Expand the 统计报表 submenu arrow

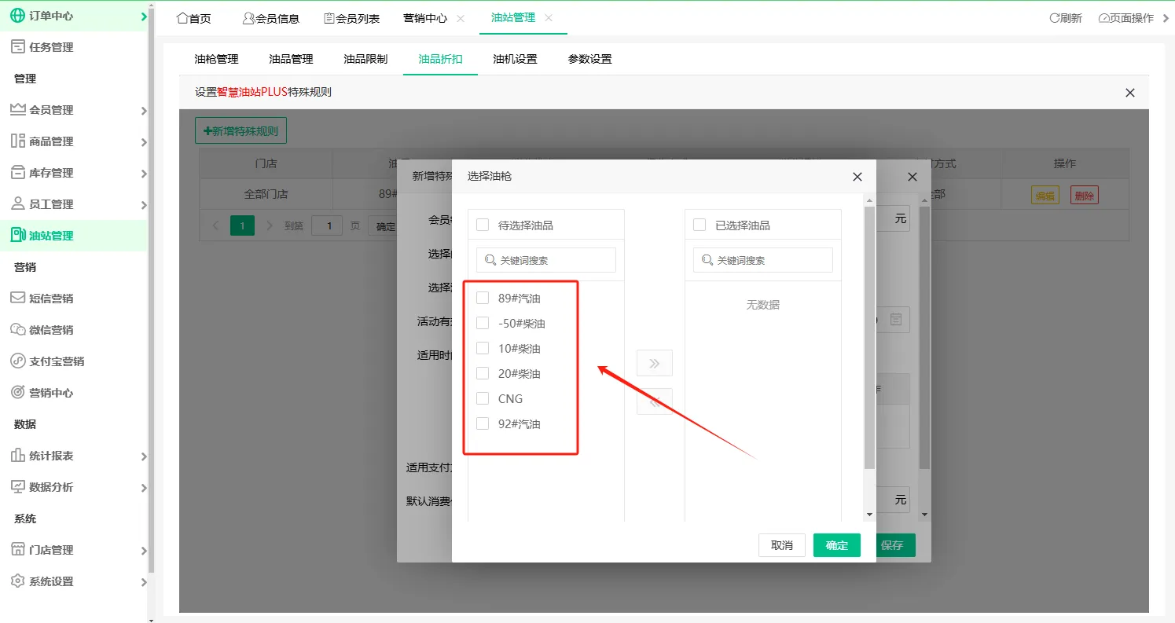tap(144, 456)
